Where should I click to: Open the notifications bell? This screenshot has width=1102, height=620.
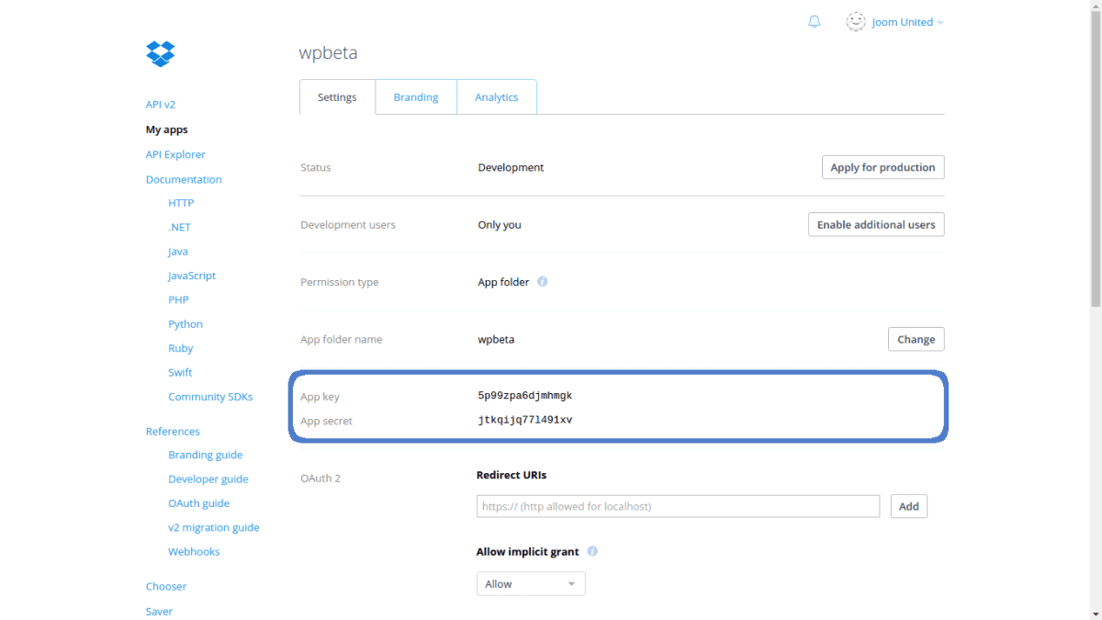(814, 22)
